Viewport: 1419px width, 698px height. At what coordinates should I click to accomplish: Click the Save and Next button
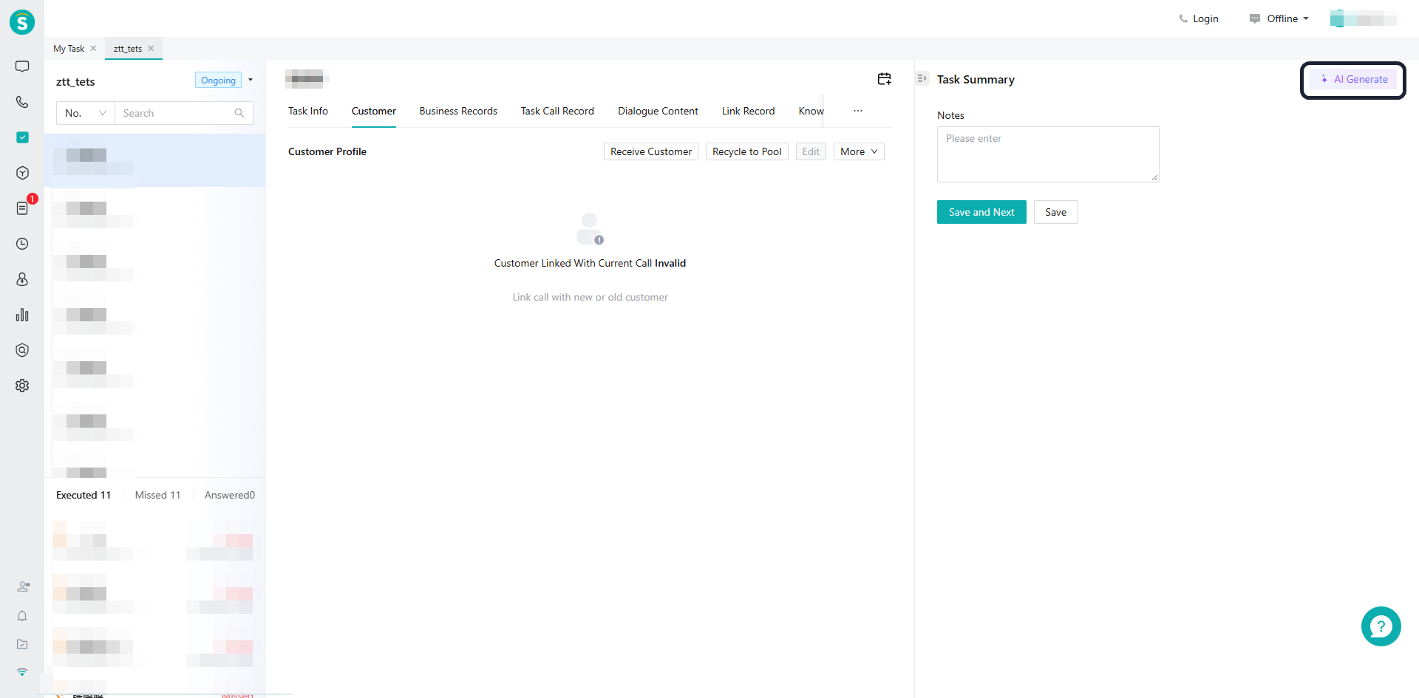pyautogui.click(x=981, y=212)
